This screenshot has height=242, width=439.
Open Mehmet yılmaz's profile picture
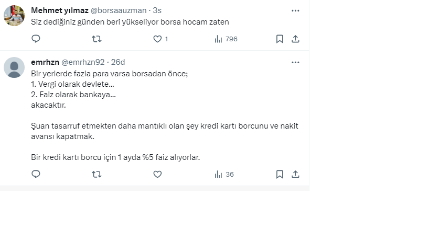(14, 16)
